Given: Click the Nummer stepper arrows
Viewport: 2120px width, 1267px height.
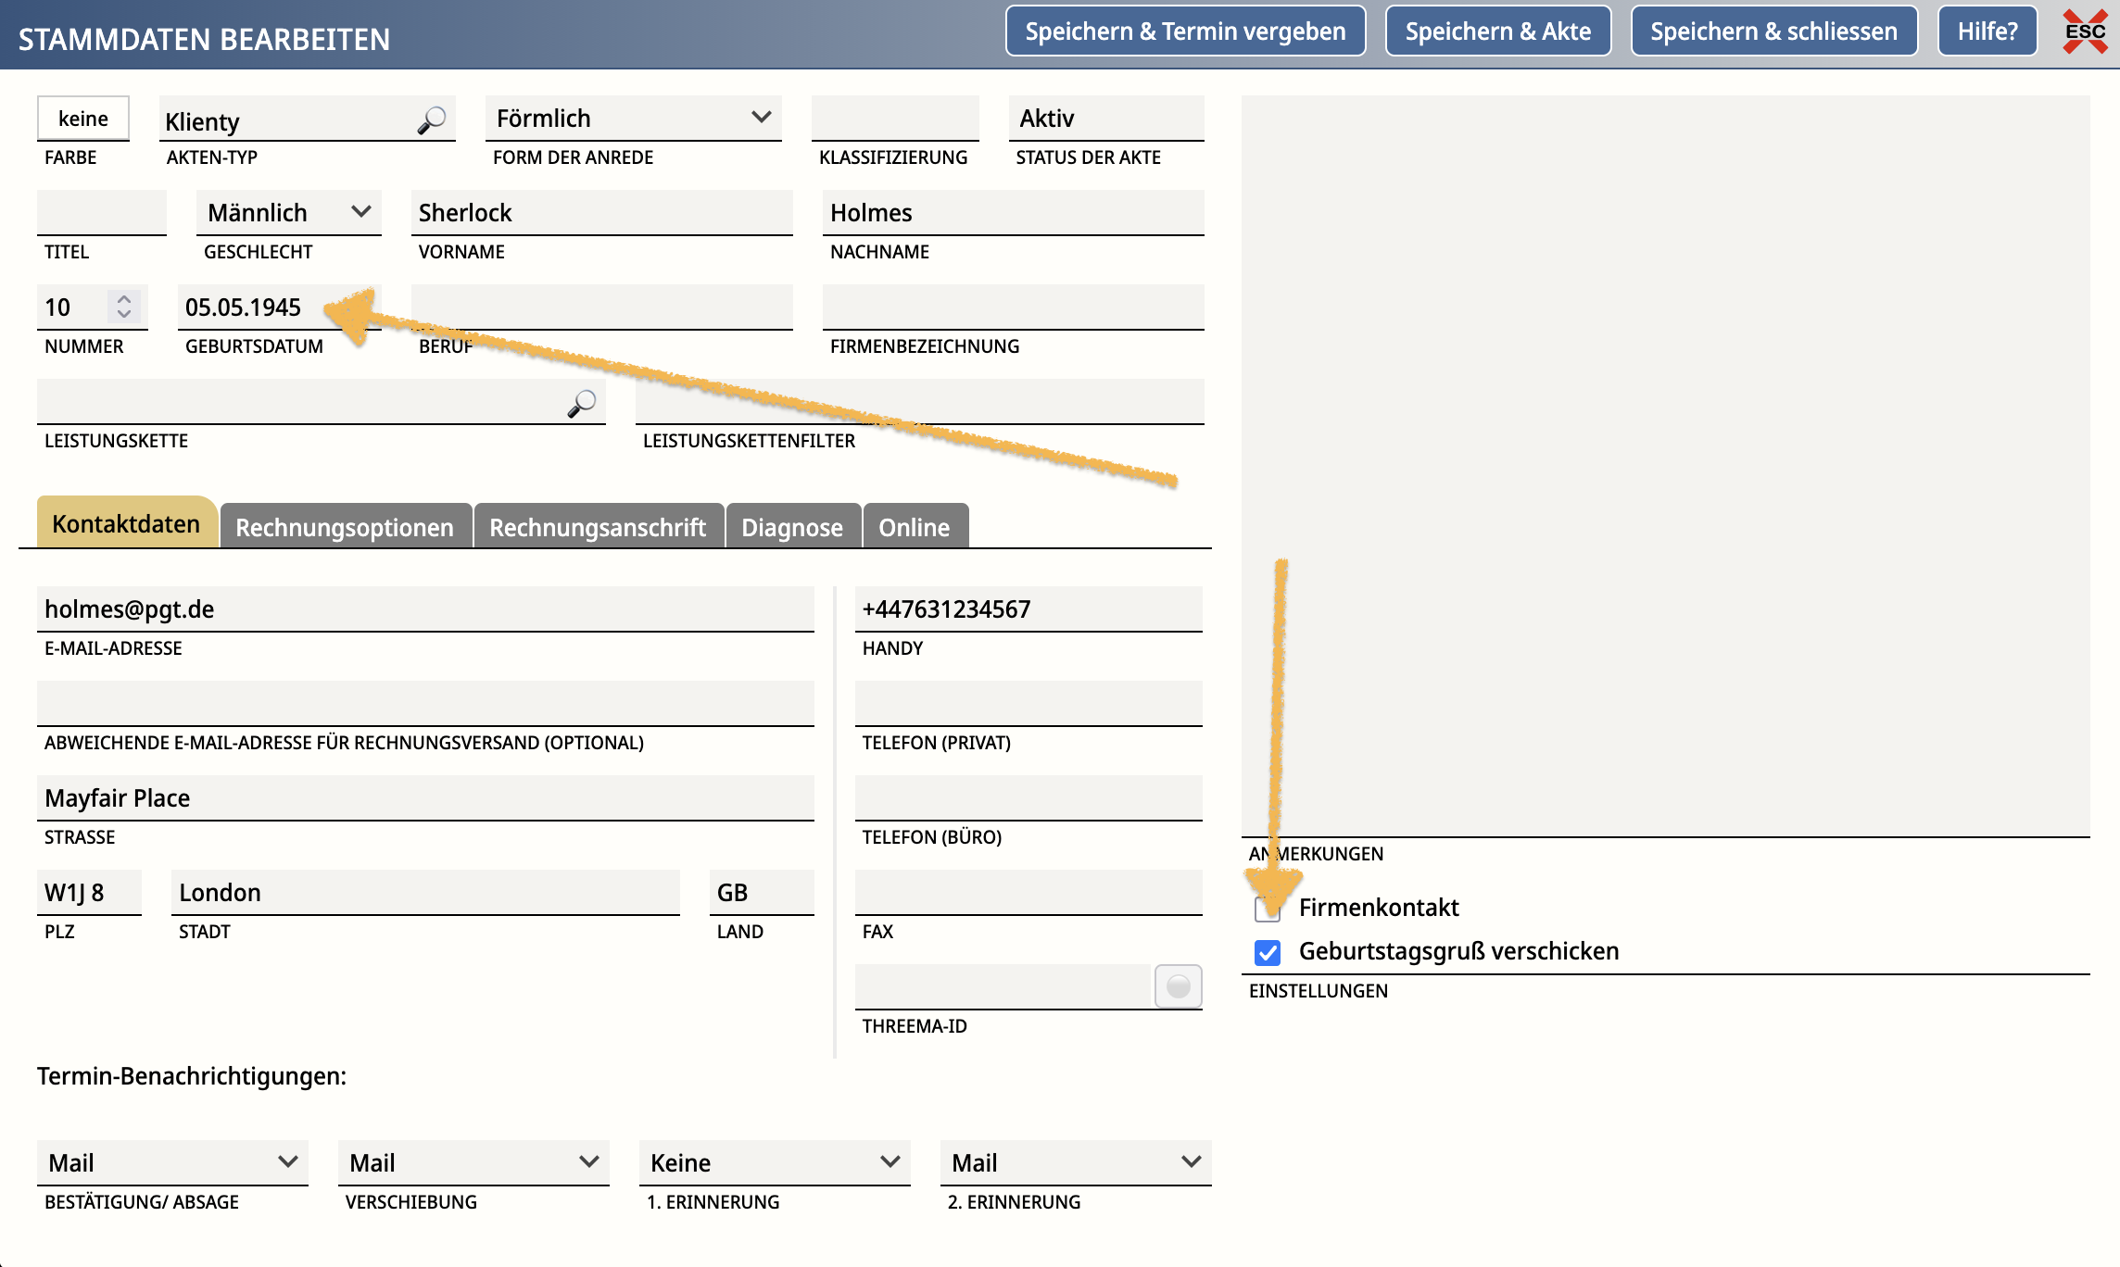Looking at the screenshot, I should pos(124,307).
